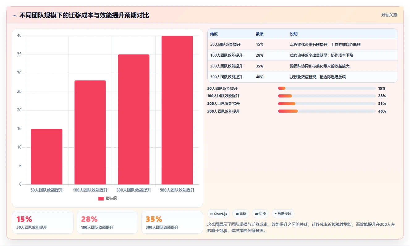410x246 pixels.
Task: Select the 50人团队效能提升 bar in chart
Action: pos(47,157)
